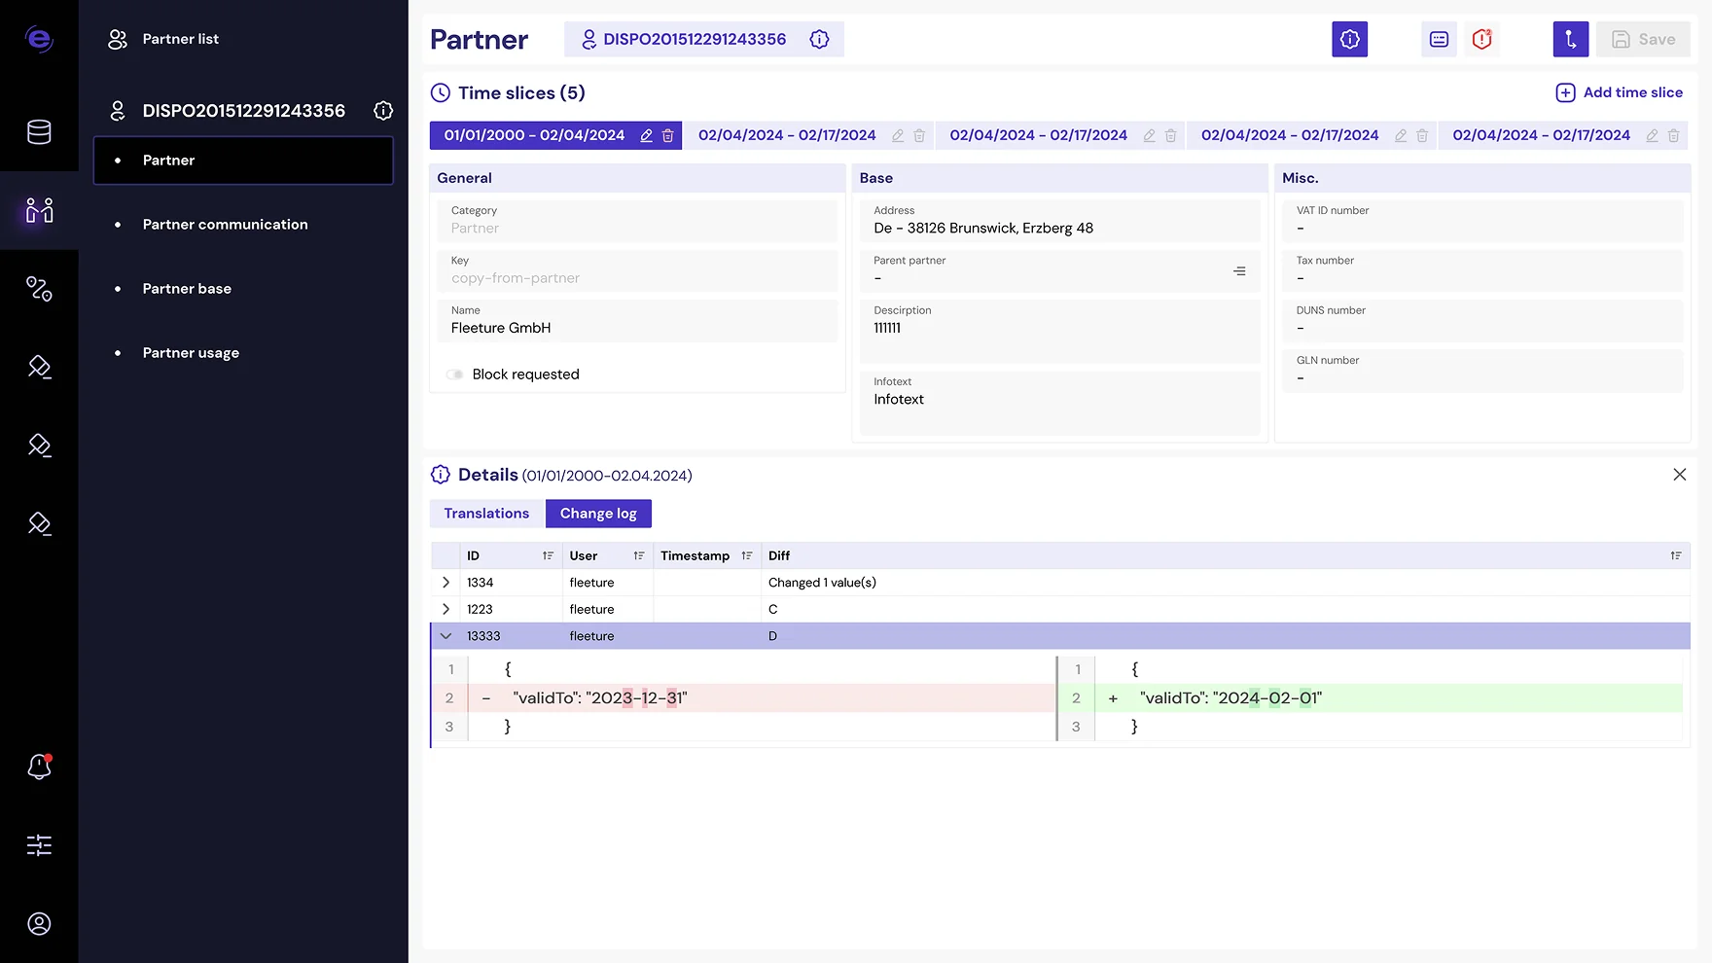
Task: Click the Address field
Action: [x=1059, y=220]
